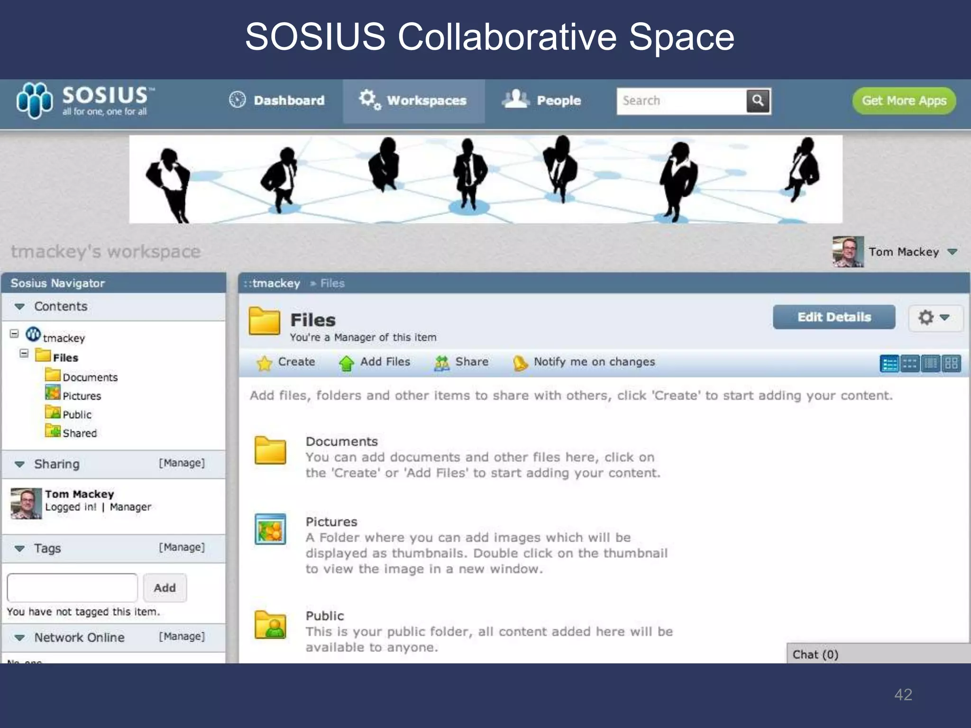Click Tom Mackey avatar under Sharing

[x=26, y=504]
